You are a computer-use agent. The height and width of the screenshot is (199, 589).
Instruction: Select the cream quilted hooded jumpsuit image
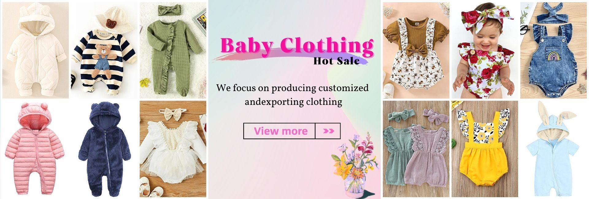(x=36, y=50)
